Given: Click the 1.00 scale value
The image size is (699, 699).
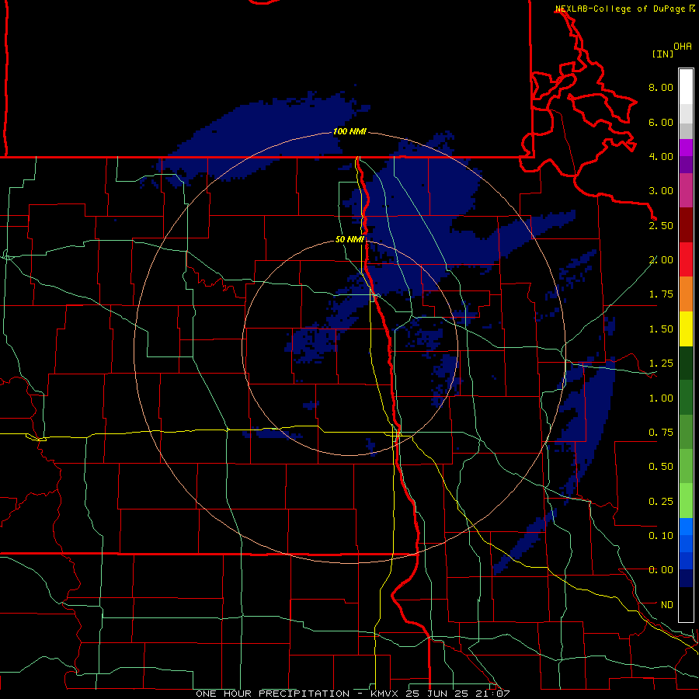Looking at the screenshot, I should click(661, 398).
